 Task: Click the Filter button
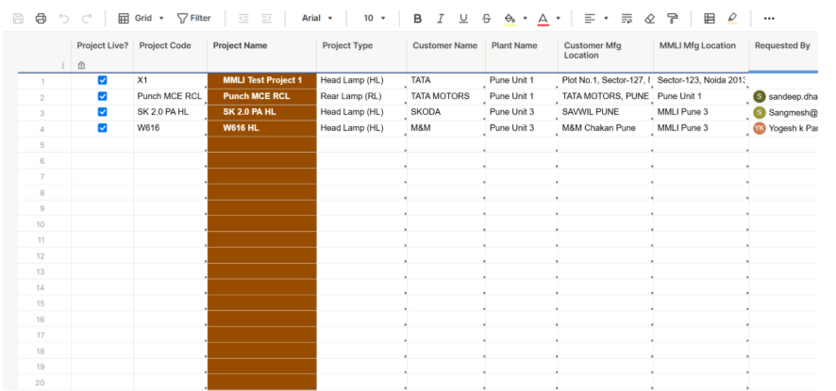[x=194, y=18]
